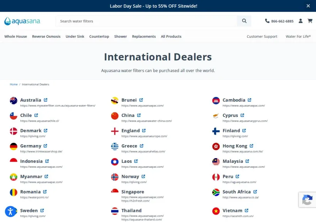The width and height of the screenshot is (316, 222).
Task: Click the South Africa flag icon
Action: click(x=216, y=192)
